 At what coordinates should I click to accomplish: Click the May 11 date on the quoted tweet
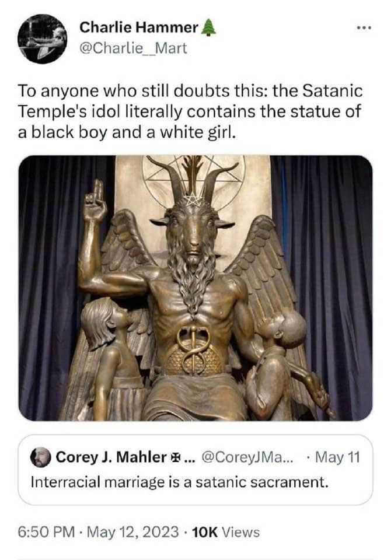point(337,457)
